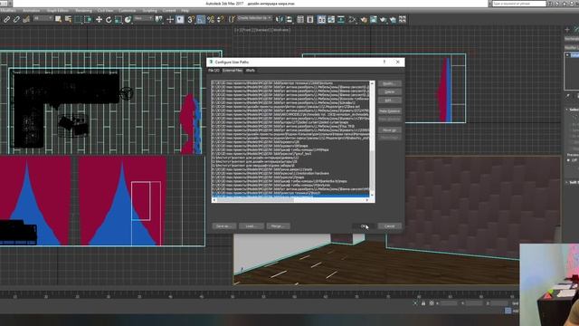Open the [Wireframe] viewport display menu
This screenshot has height=326, width=579.
pyautogui.click(x=280, y=30)
